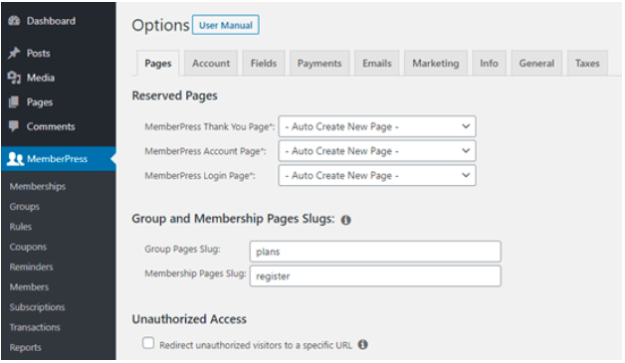Click info icon beside redirect URL option
The image size is (625, 363).
[362, 345]
